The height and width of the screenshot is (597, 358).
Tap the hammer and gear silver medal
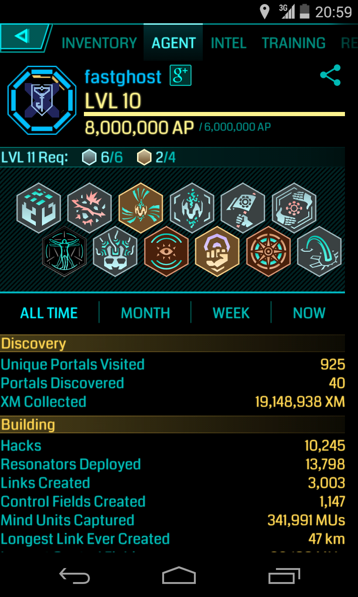pyautogui.click(x=243, y=208)
